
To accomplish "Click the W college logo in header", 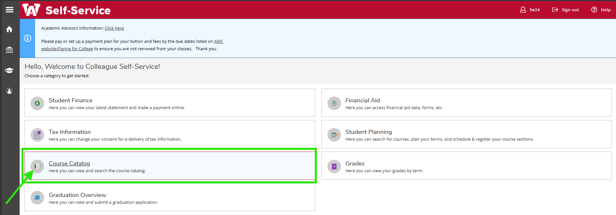I will pyautogui.click(x=31, y=10).
